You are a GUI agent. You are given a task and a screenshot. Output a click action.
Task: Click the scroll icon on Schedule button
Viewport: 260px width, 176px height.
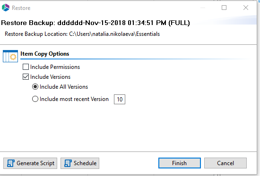68,163
